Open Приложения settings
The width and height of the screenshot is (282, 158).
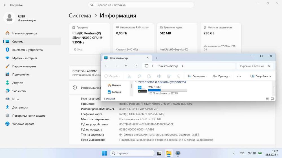click(x=32, y=75)
